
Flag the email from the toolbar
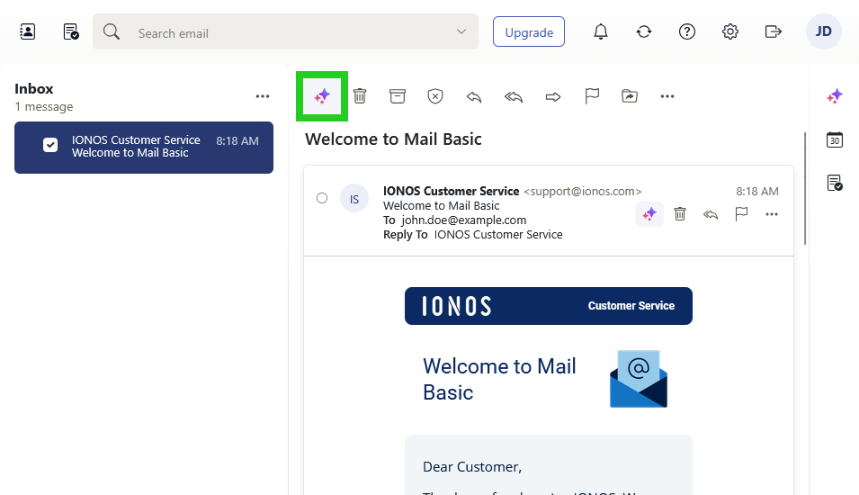pyautogui.click(x=592, y=96)
